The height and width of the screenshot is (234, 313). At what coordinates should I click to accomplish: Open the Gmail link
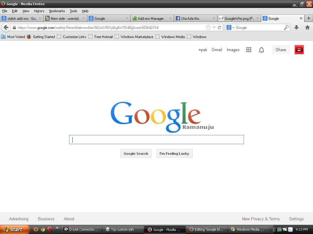pos(217,50)
